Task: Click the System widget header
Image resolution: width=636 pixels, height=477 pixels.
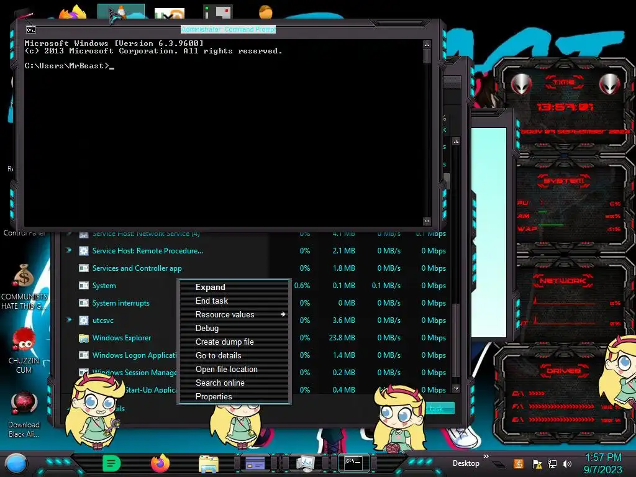Action: coord(564,181)
